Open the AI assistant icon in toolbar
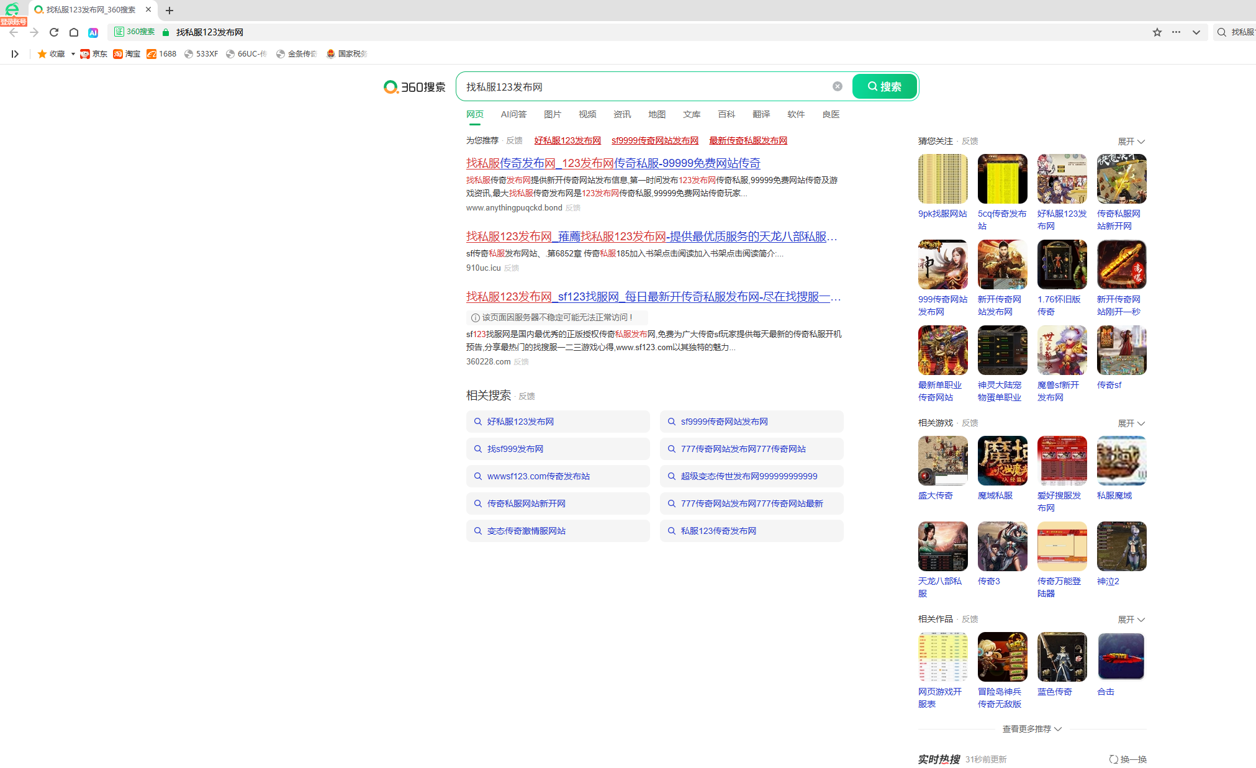The width and height of the screenshot is (1256, 768). [x=93, y=32]
